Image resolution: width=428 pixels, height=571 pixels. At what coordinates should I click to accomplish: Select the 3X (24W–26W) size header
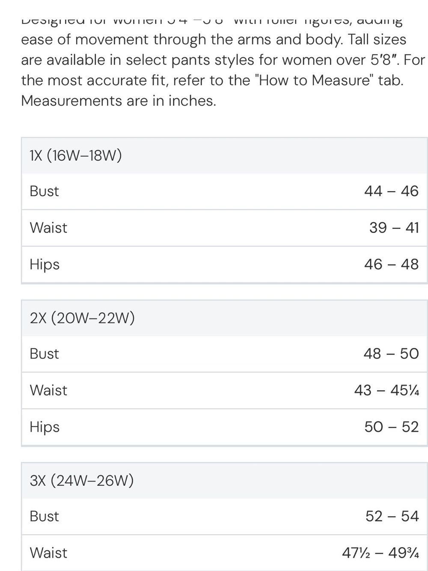[x=225, y=481]
